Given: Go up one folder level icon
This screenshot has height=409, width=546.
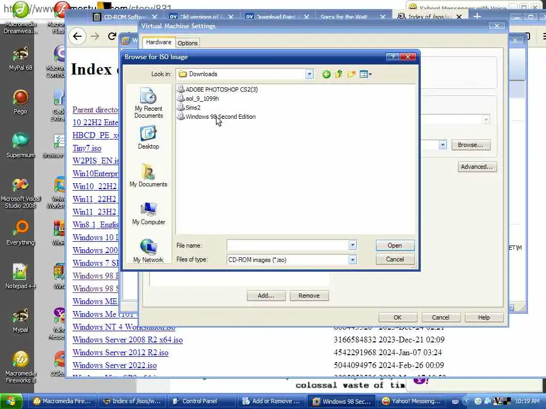Looking at the screenshot, I should click(339, 74).
